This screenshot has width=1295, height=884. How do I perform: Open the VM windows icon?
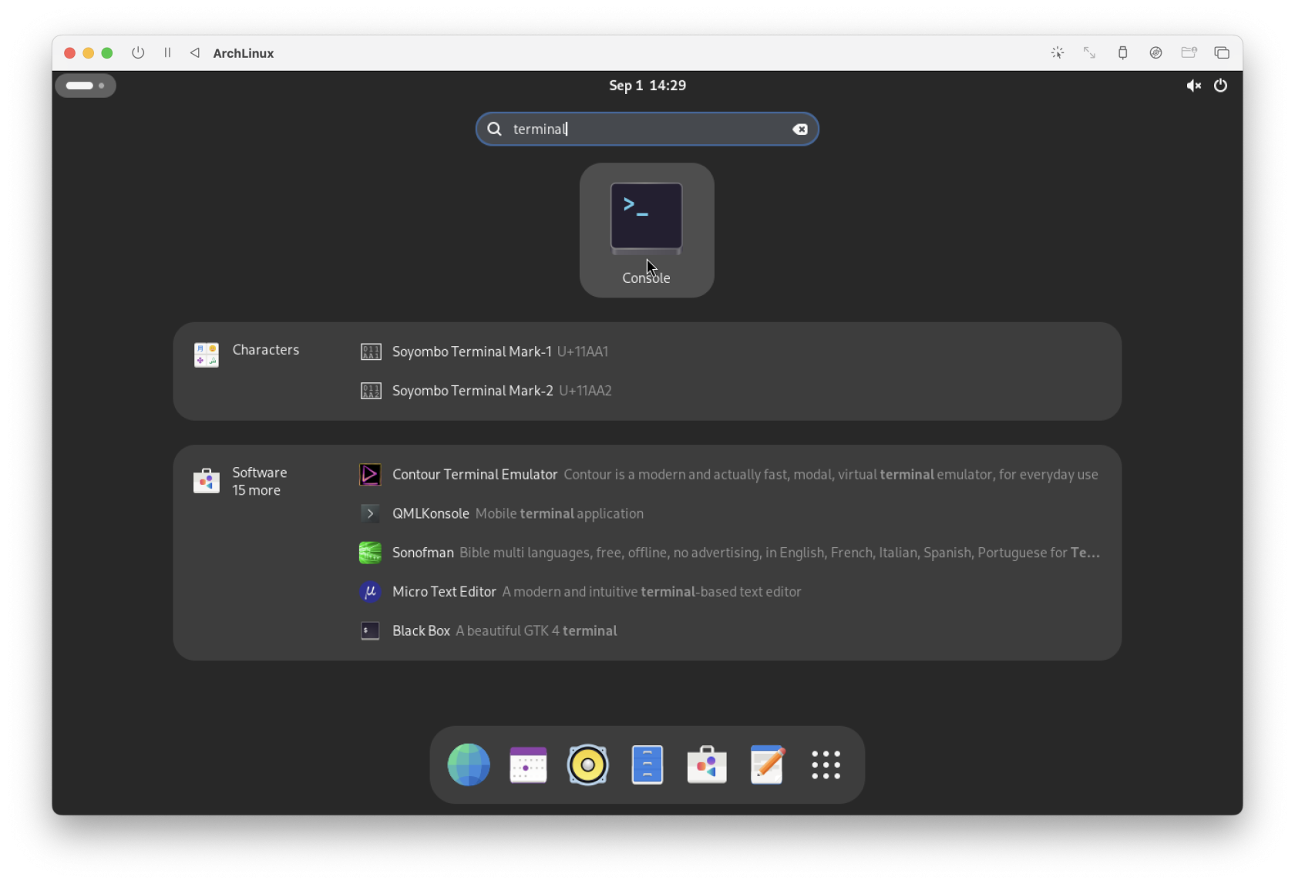(1222, 52)
